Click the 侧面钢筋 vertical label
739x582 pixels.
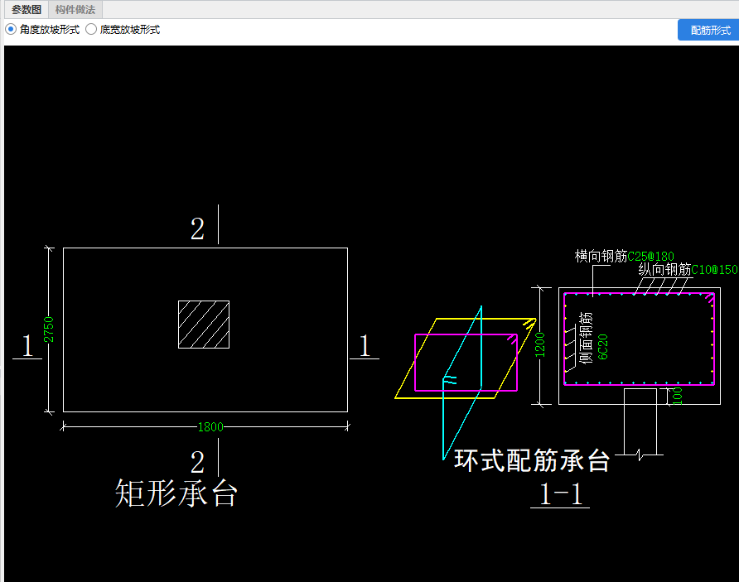[586, 338]
